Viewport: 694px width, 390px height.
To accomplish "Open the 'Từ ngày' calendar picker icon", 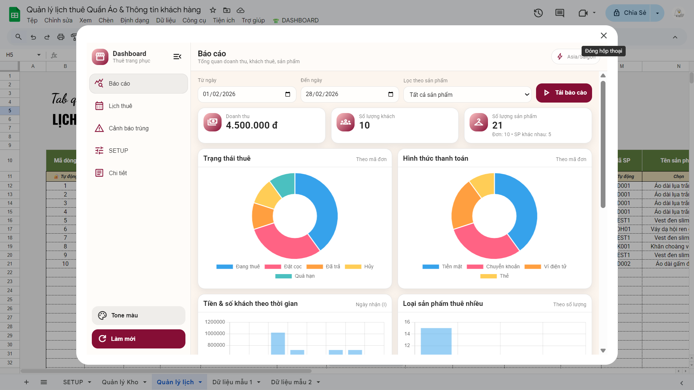I will (x=288, y=94).
